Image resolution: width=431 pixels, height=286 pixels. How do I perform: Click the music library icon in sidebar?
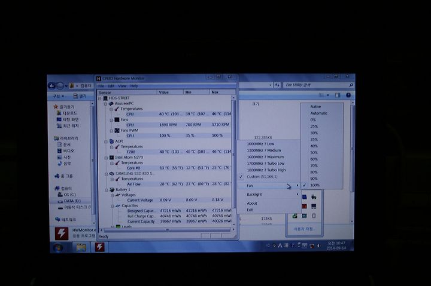coord(60,164)
